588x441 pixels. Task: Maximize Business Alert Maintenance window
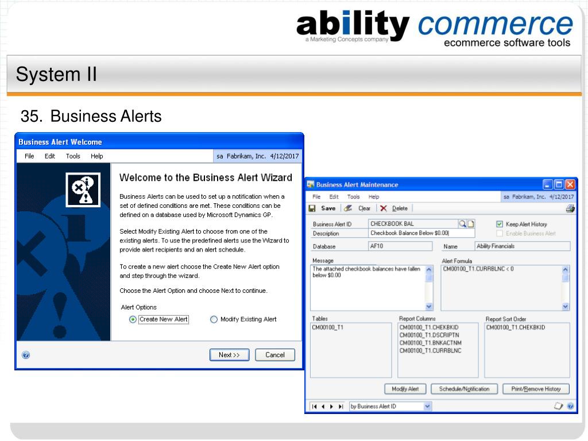[559, 184]
